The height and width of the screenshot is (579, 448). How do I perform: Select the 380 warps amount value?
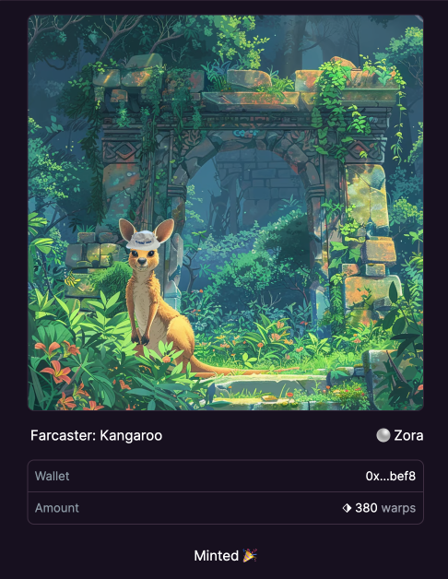385,508
